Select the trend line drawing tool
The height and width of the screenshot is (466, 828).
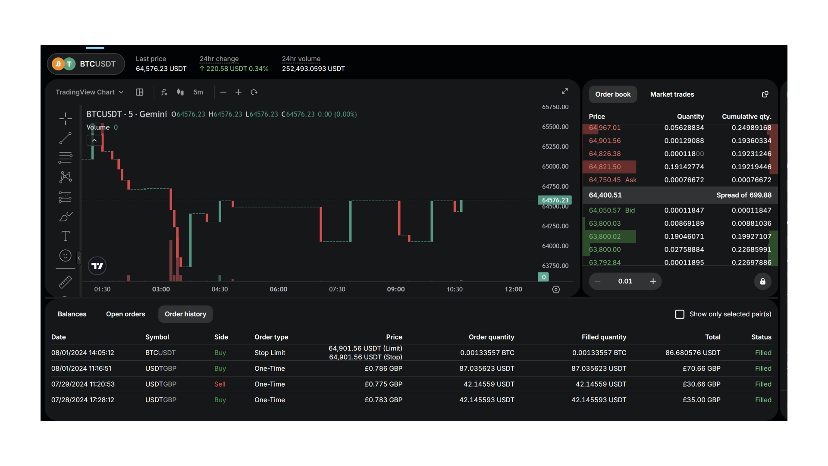tap(65, 138)
